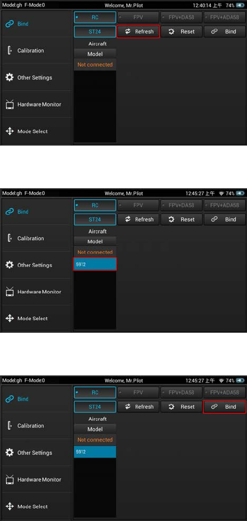
Task: Tap the Reset button in the top screenshot
Action: click(181, 32)
